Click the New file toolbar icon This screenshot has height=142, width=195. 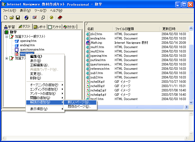5,18
